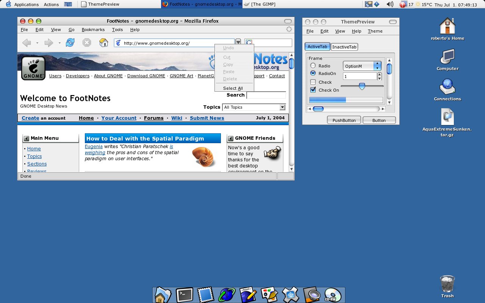The height and width of the screenshot is (303, 485).
Task: Click the GNOME foot logo on the page
Action: point(33,68)
